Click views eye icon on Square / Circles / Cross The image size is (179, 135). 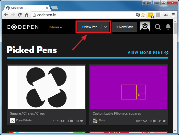[x=62, y=121]
